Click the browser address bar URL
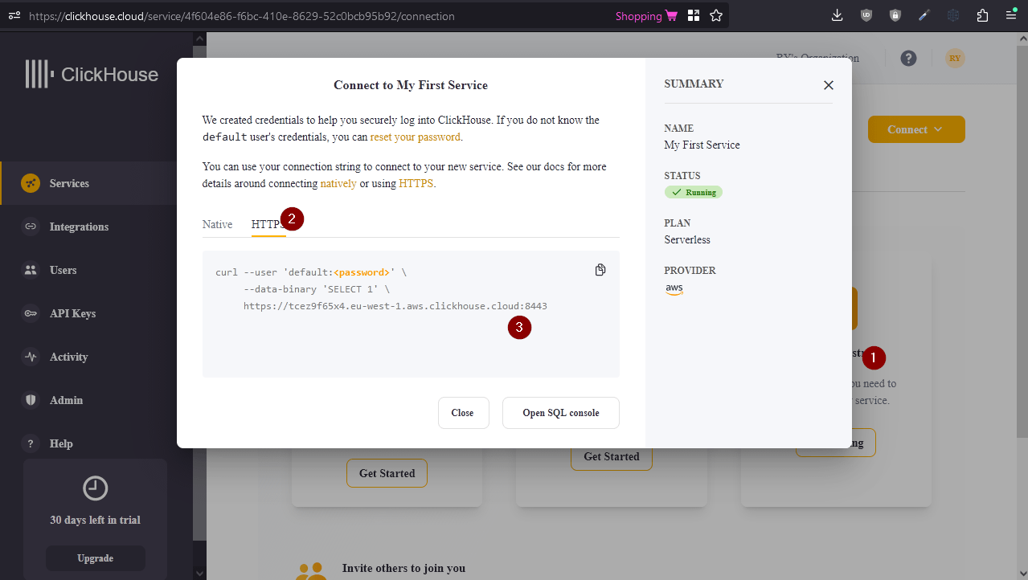The height and width of the screenshot is (580, 1028). tap(241, 16)
